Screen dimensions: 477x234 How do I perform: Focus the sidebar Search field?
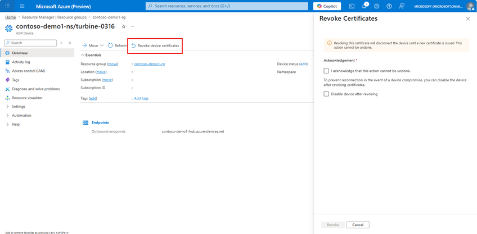[x=31, y=43]
